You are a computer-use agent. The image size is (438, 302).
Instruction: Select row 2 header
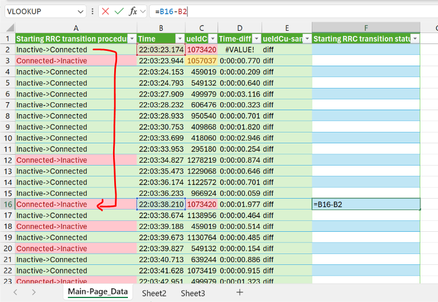[x=8, y=50]
